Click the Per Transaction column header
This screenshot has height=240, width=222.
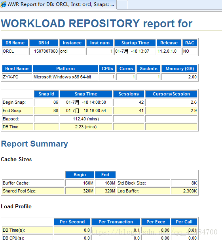click(116, 222)
